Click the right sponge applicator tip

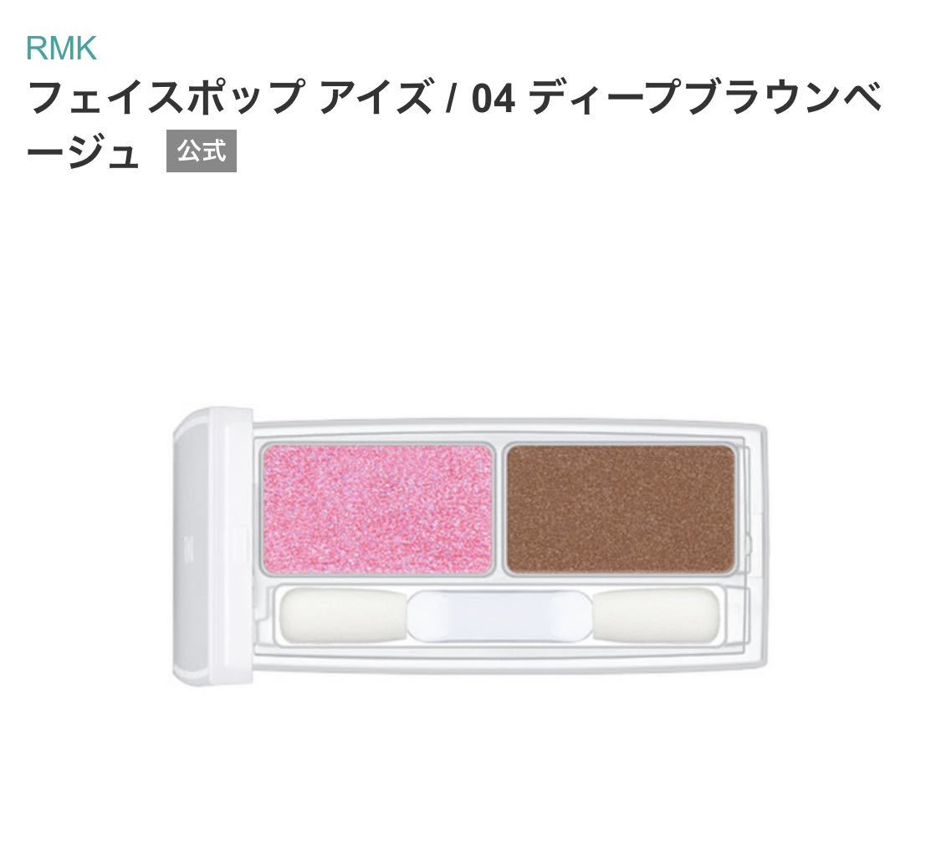click(657, 616)
